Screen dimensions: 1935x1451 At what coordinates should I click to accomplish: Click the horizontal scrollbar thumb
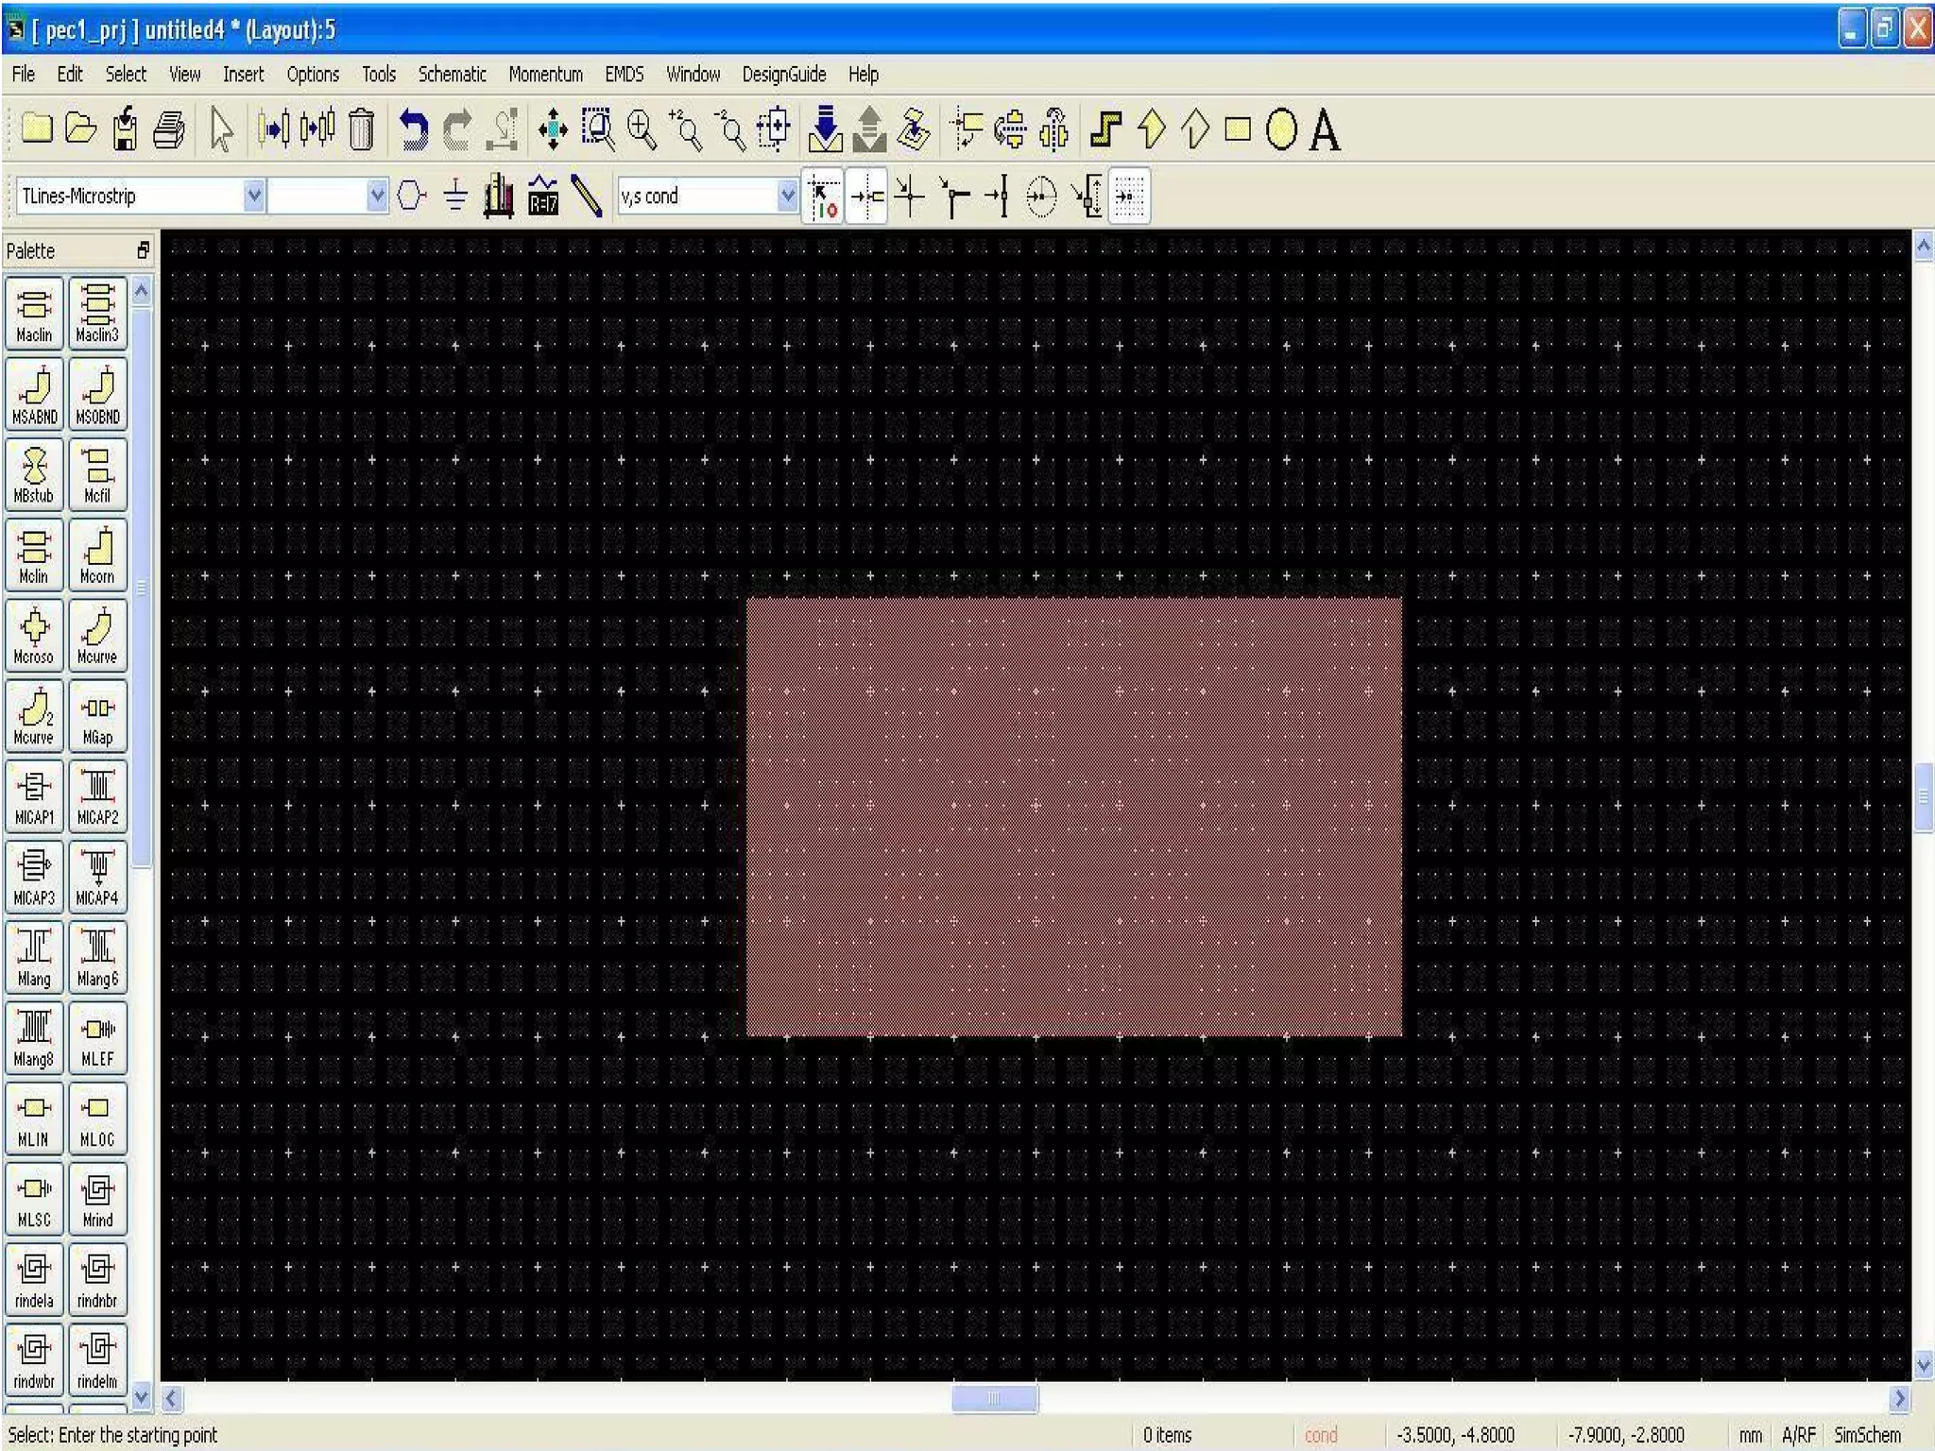[993, 1397]
